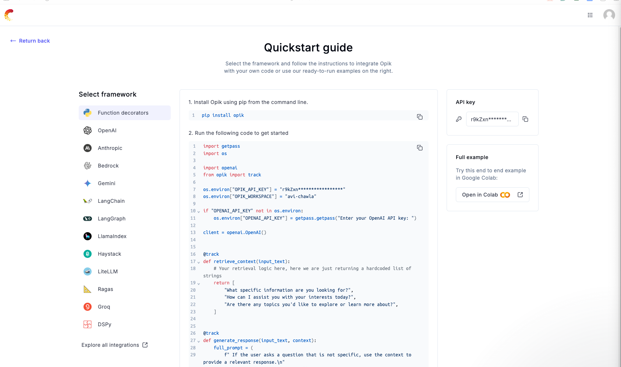Click the Python icon for Function decorators
Image resolution: width=621 pixels, height=367 pixels.
pos(88,113)
